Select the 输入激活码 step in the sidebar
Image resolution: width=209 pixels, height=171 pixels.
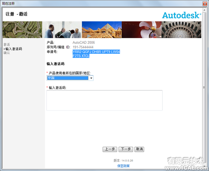point(13,49)
